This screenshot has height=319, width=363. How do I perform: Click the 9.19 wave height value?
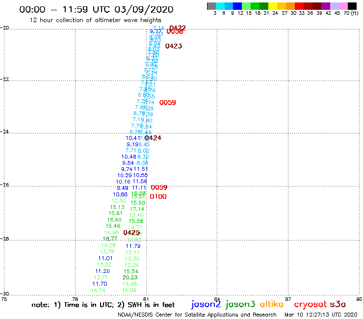[x=132, y=144]
